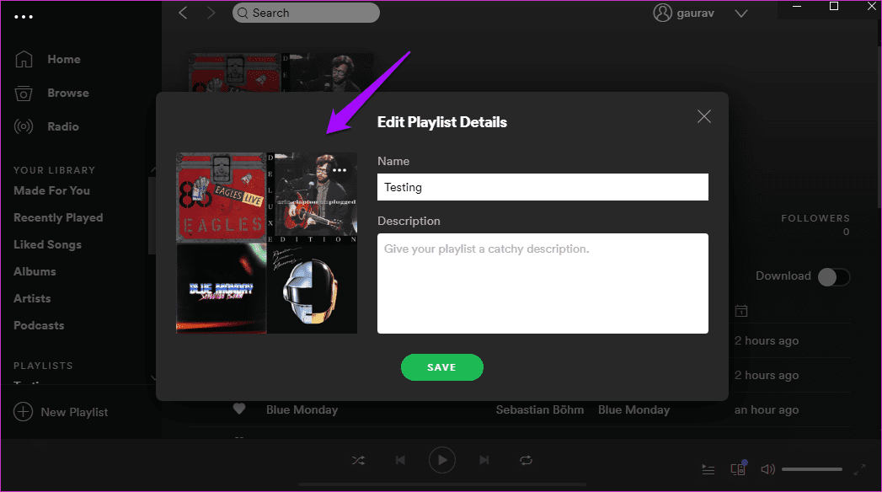Click the search magnifier icon

pyautogui.click(x=243, y=13)
